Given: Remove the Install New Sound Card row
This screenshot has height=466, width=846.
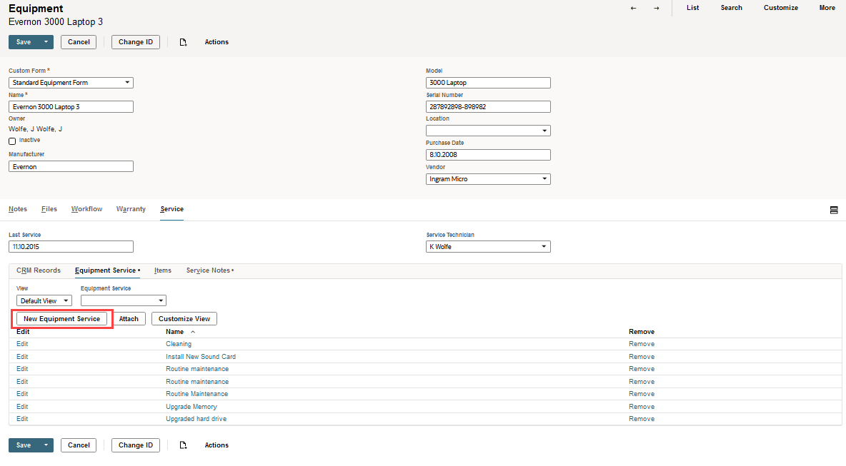Looking at the screenshot, I should pos(642,357).
